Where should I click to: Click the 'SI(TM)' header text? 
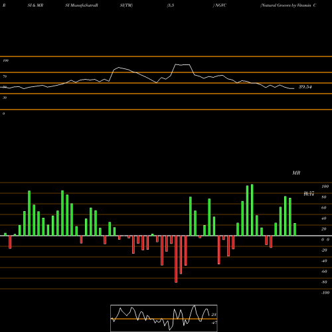click(x=126, y=5)
